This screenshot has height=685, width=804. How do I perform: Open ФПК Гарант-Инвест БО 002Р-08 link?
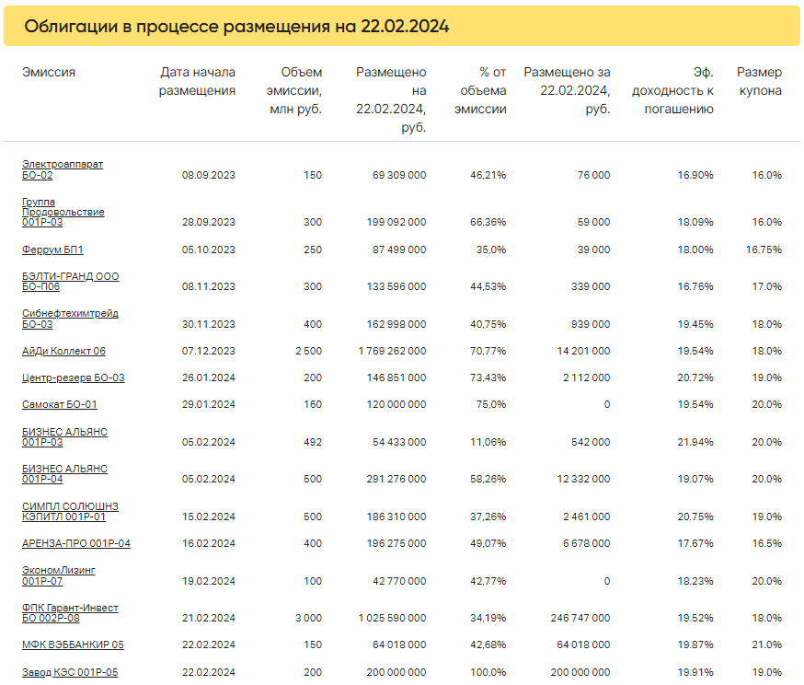click(x=70, y=612)
